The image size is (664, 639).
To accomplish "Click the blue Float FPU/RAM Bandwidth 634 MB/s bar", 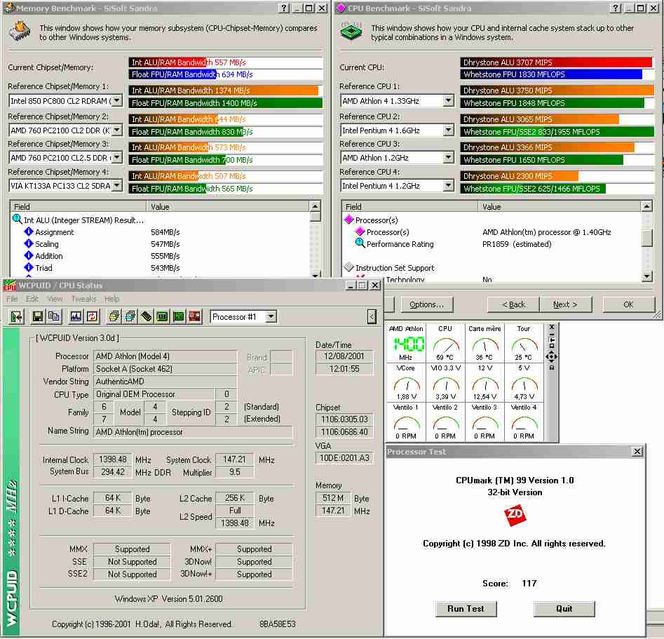I will tap(172, 74).
